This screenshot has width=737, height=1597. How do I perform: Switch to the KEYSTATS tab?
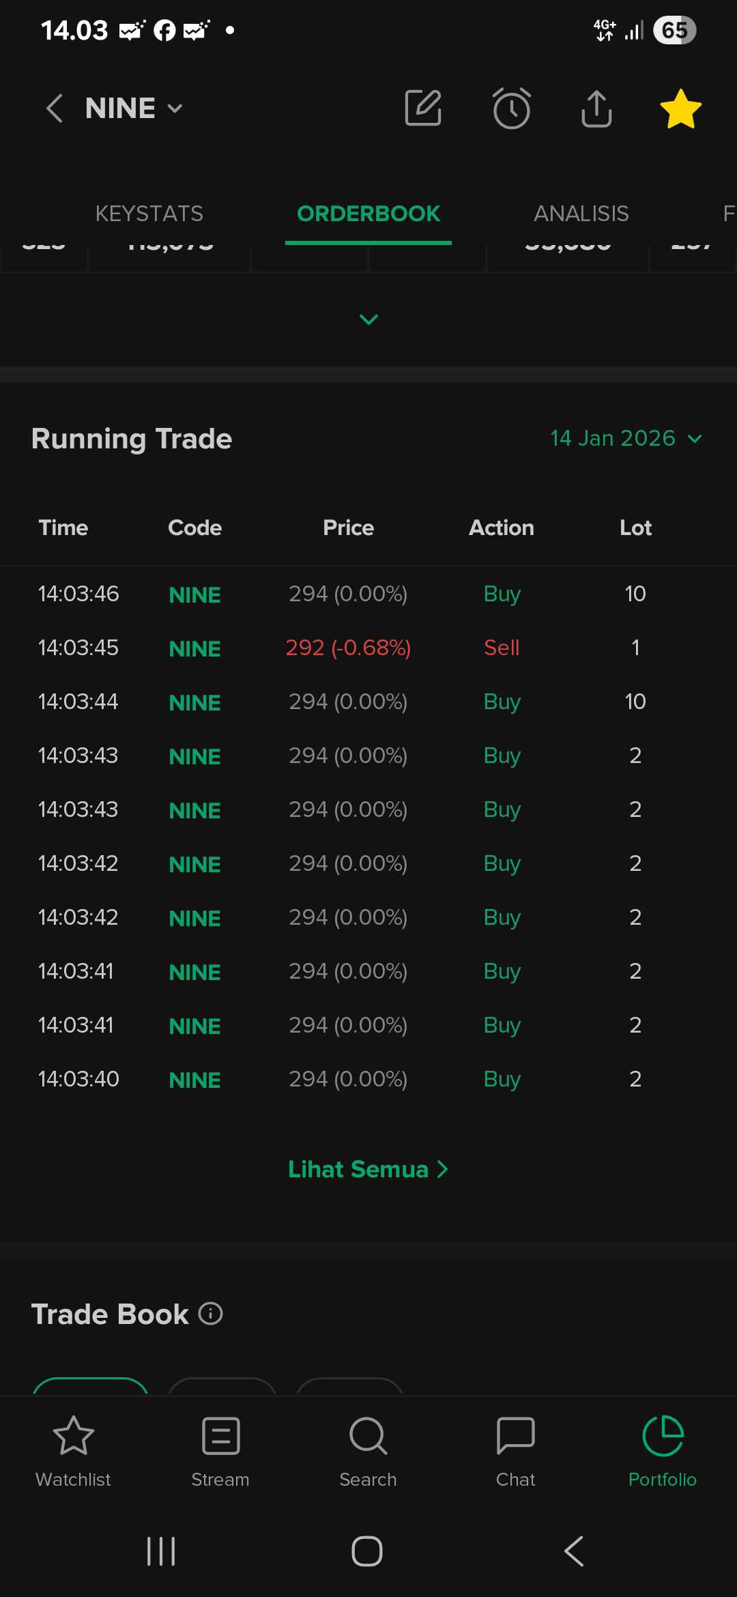pyautogui.click(x=149, y=214)
